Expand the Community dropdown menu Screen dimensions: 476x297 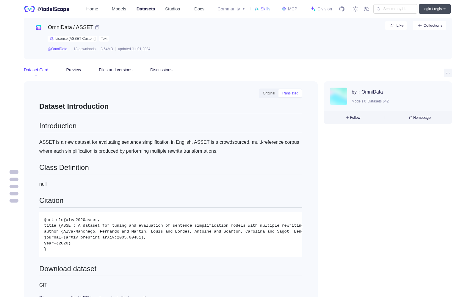(x=231, y=9)
